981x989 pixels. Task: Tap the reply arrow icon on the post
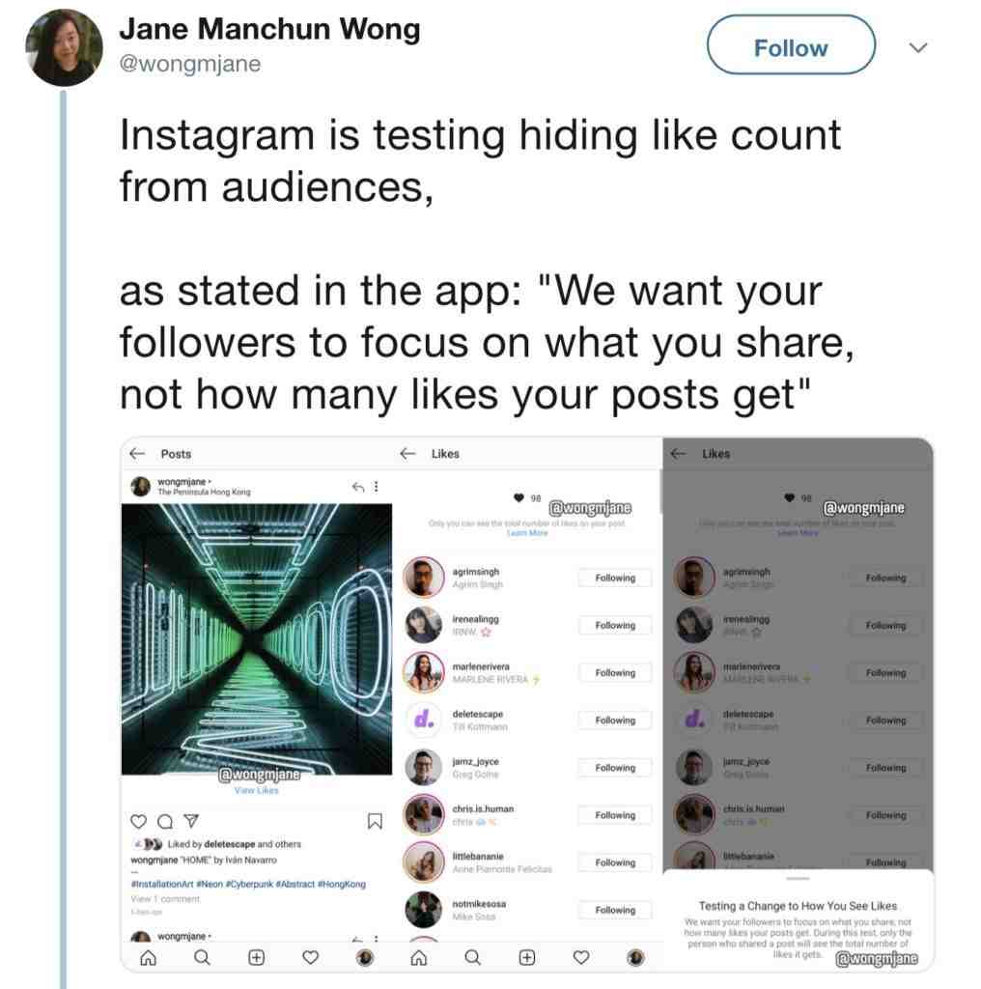pos(358,487)
